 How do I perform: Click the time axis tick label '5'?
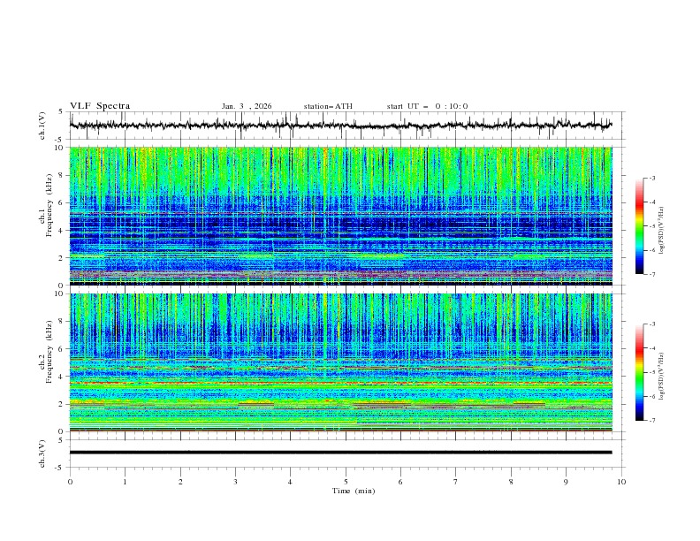coord(346,482)
